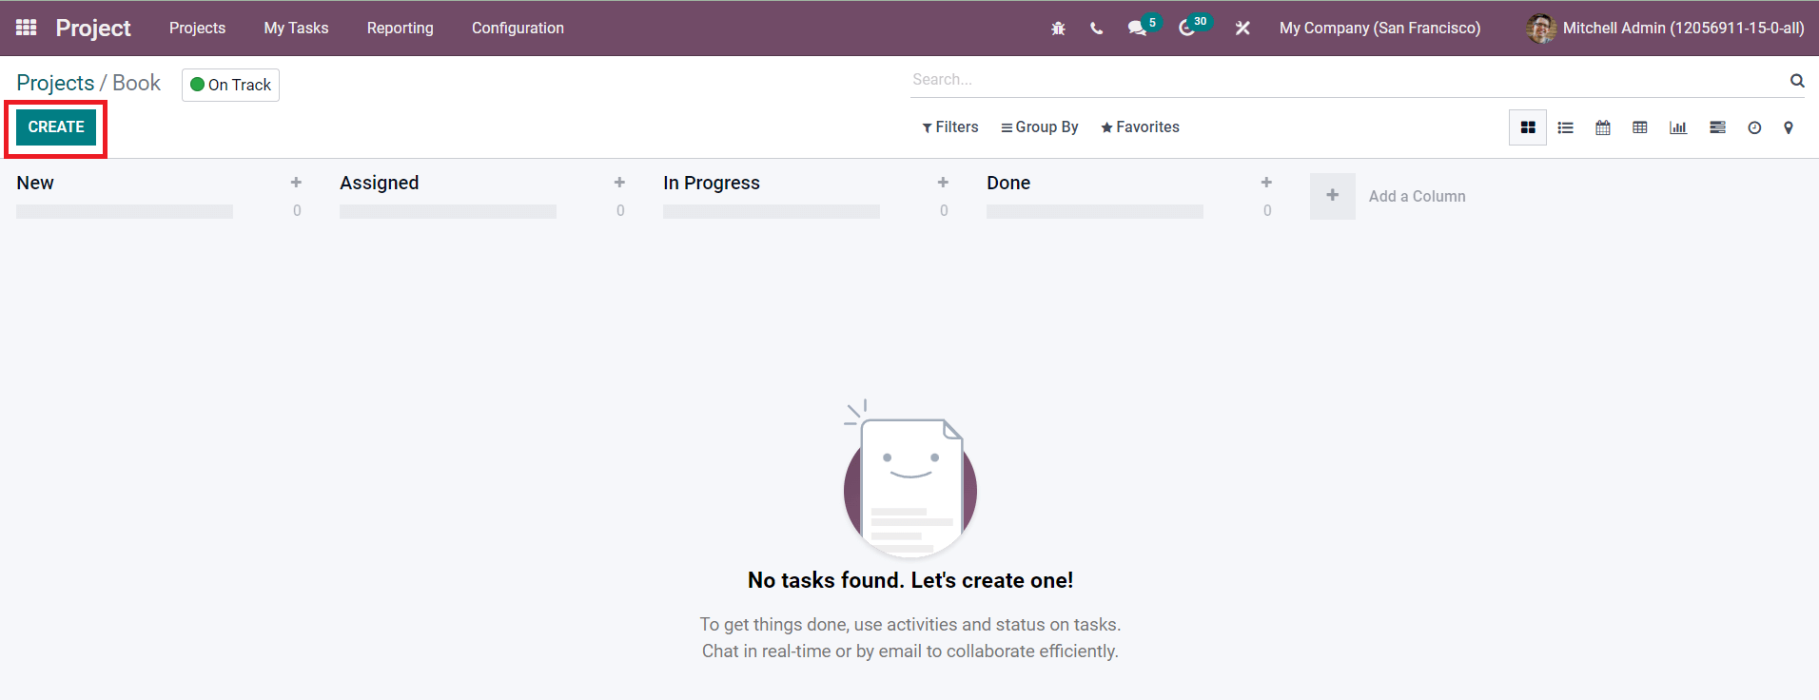Open conversations chat icon with badge 5
This screenshot has height=700, width=1819.
pos(1143,27)
